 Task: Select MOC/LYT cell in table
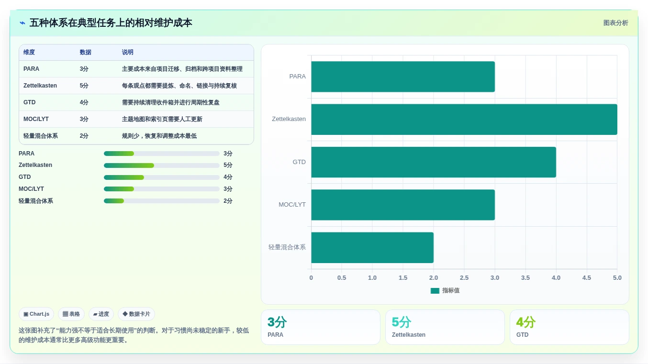(36, 119)
